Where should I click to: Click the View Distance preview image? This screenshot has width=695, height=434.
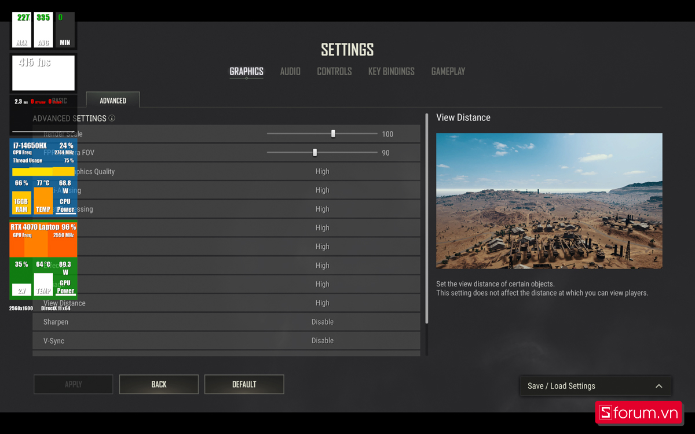(549, 201)
